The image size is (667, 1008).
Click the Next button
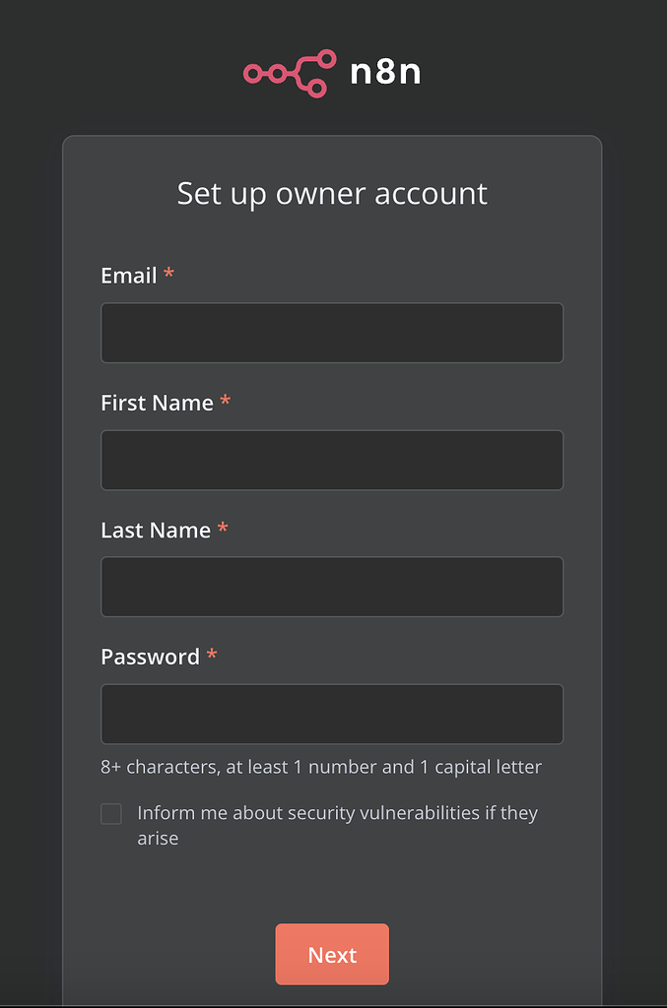332,954
